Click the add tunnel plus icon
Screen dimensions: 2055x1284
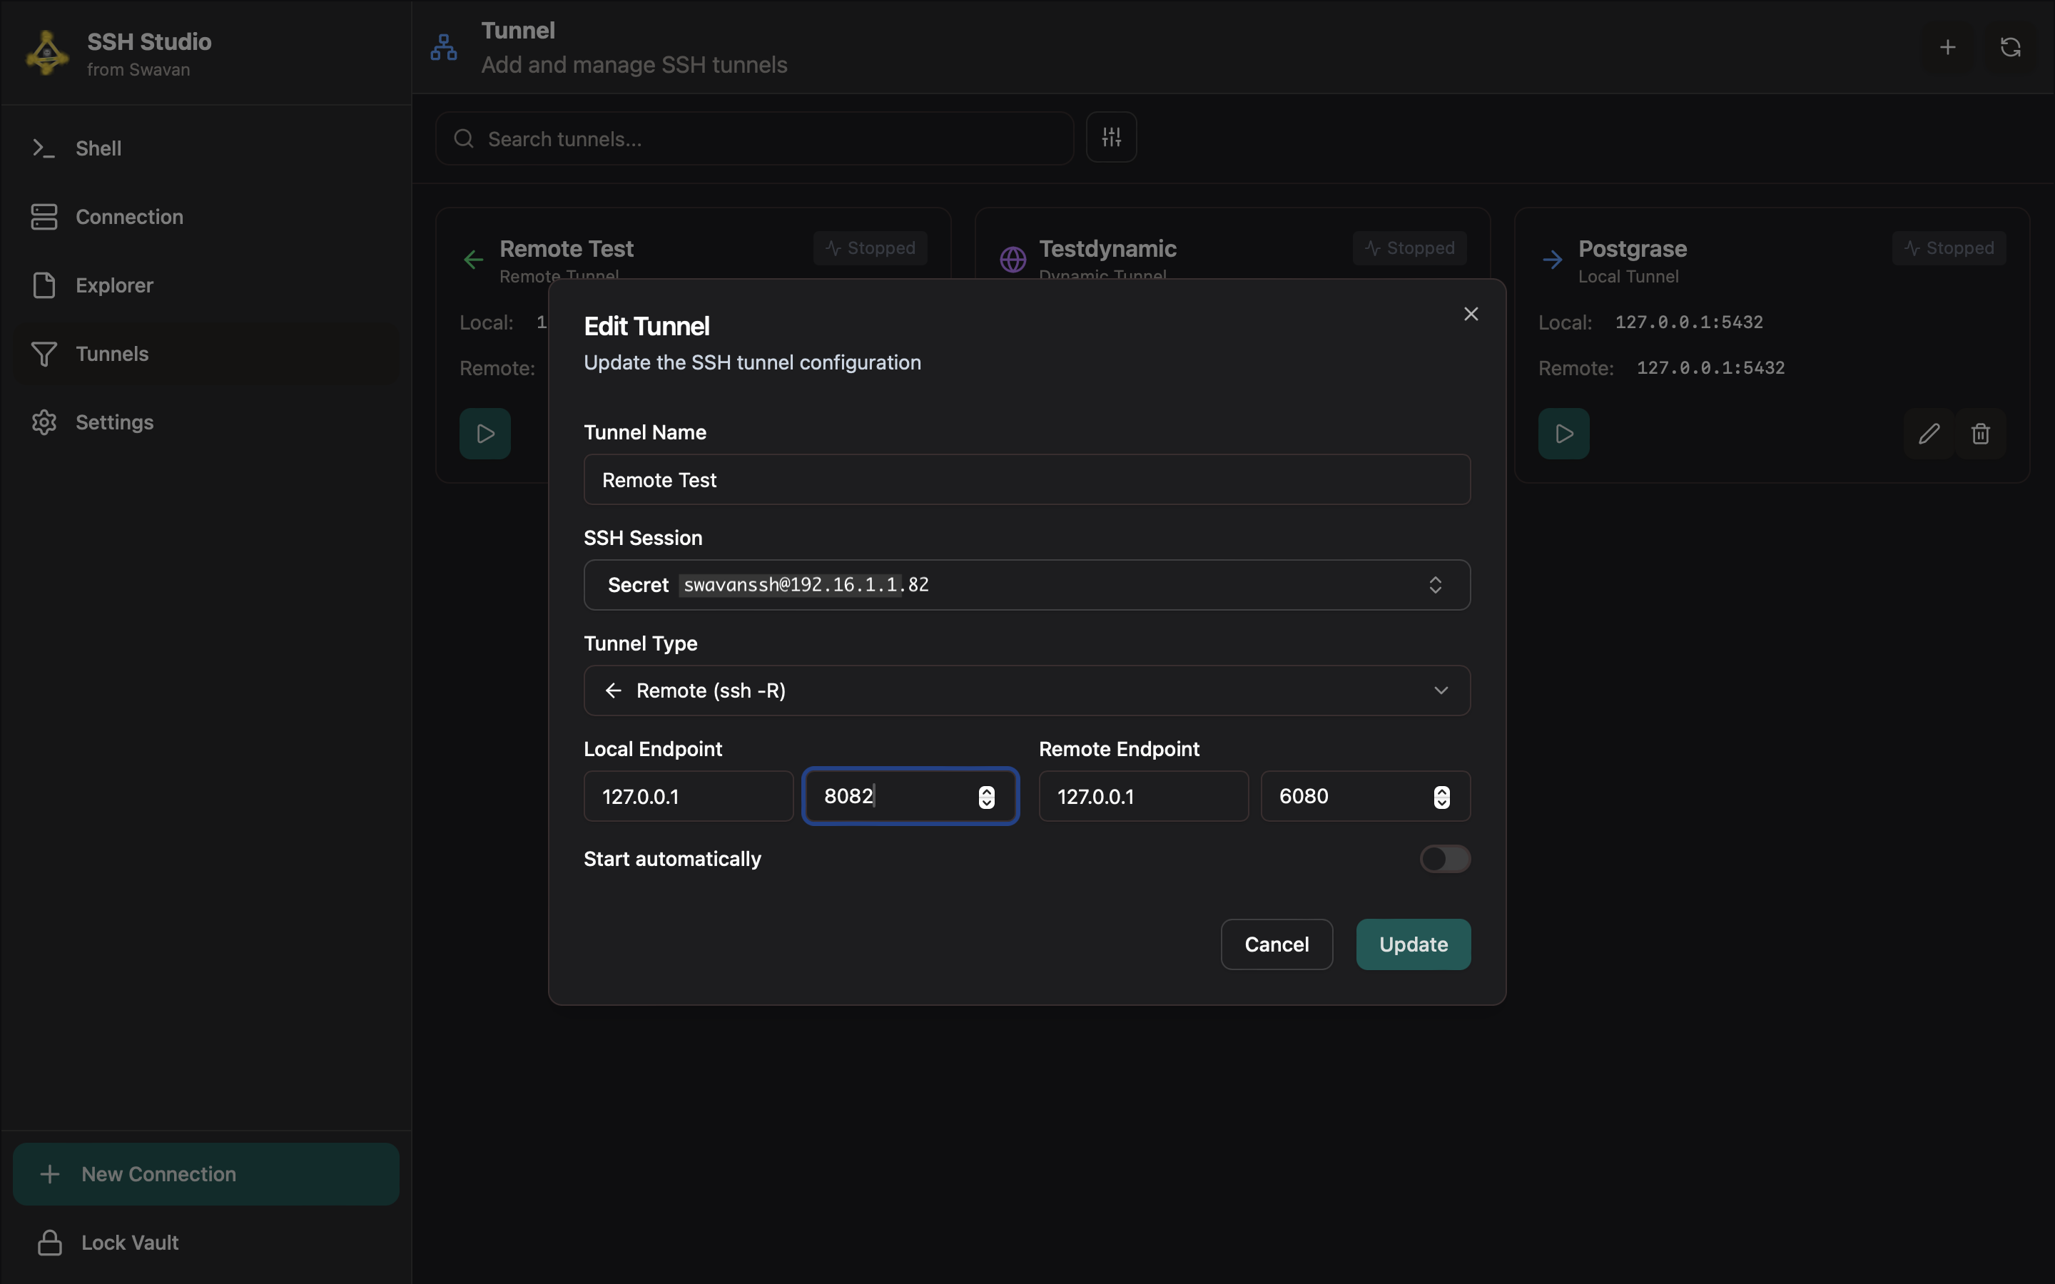coord(1947,48)
